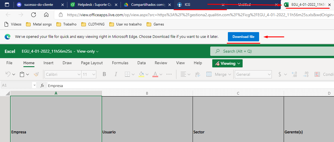Apply the yellow fill color bucket
The height and width of the screenshot is (142, 334).
[141, 74]
